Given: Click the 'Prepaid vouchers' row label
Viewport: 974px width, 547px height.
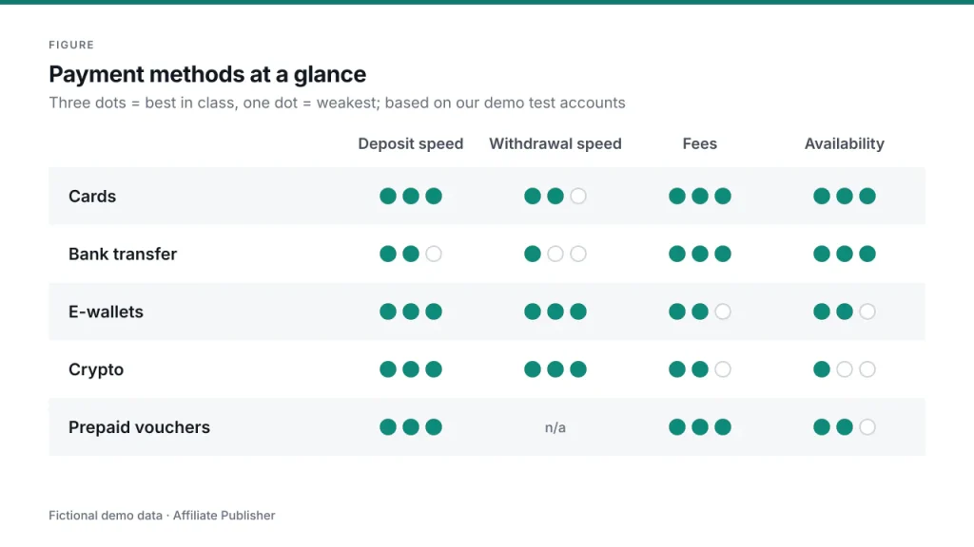Looking at the screenshot, I should coord(139,427).
